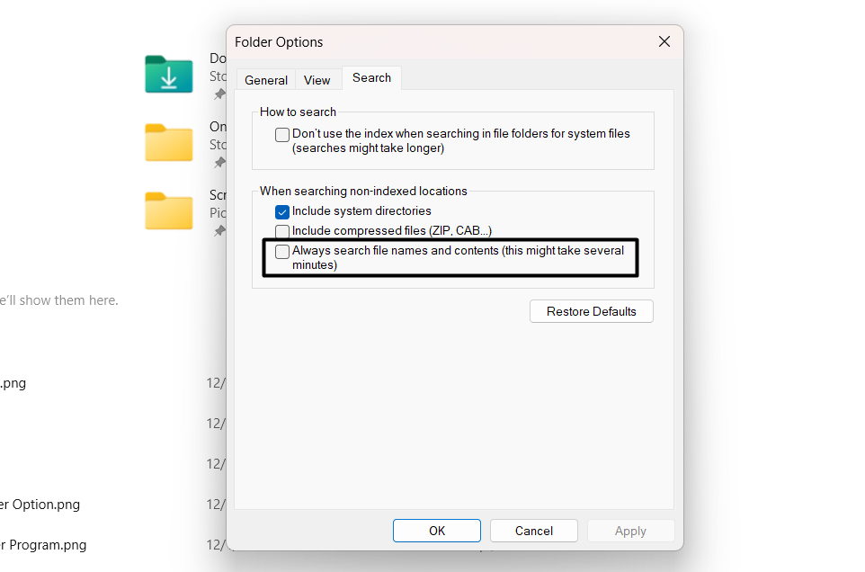Select the file ending in "er Option.png"
This screenshot has width=865, height=572.
point(40,505)
